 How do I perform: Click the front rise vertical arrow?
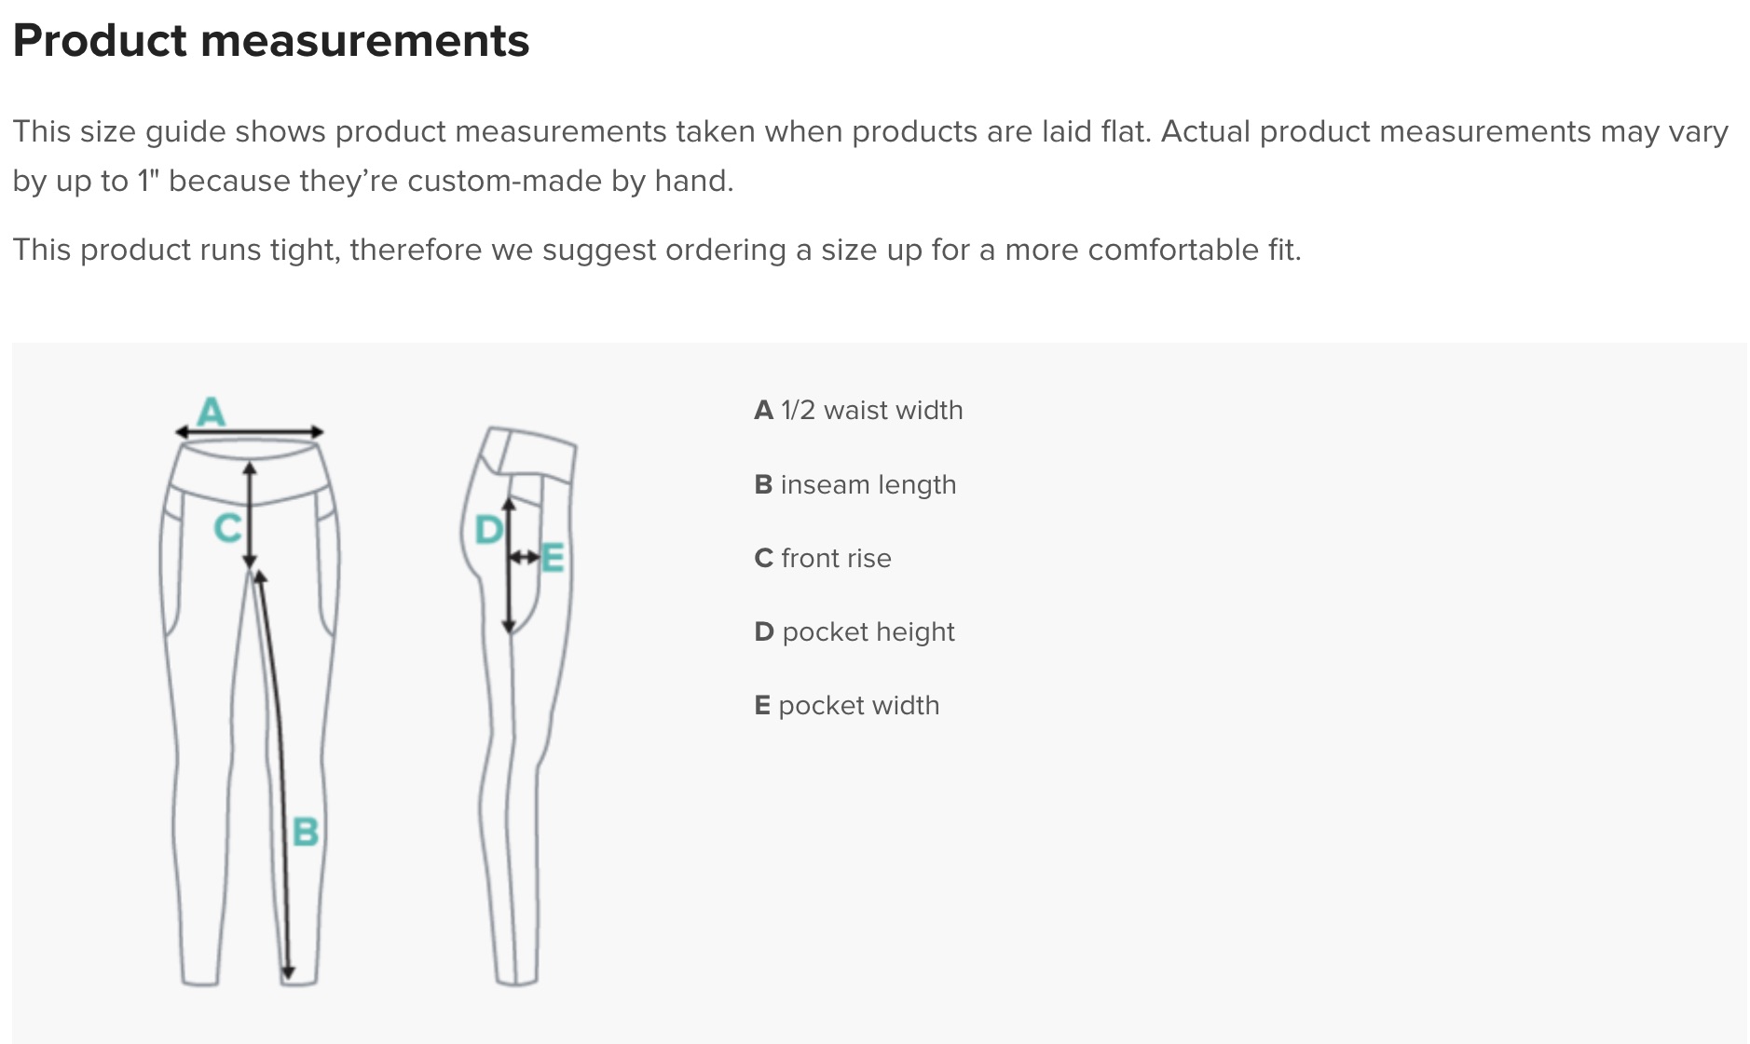250,515
